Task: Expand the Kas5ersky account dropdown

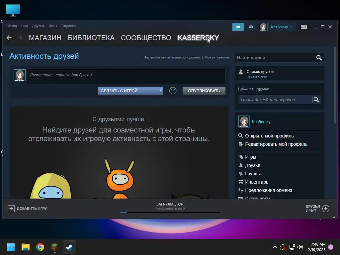Action: click(281, 27)
